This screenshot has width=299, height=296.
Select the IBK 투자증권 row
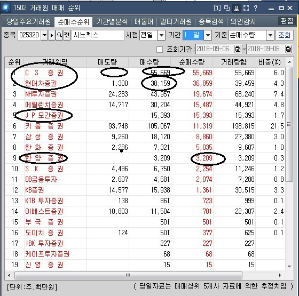(x=145, y=243)
